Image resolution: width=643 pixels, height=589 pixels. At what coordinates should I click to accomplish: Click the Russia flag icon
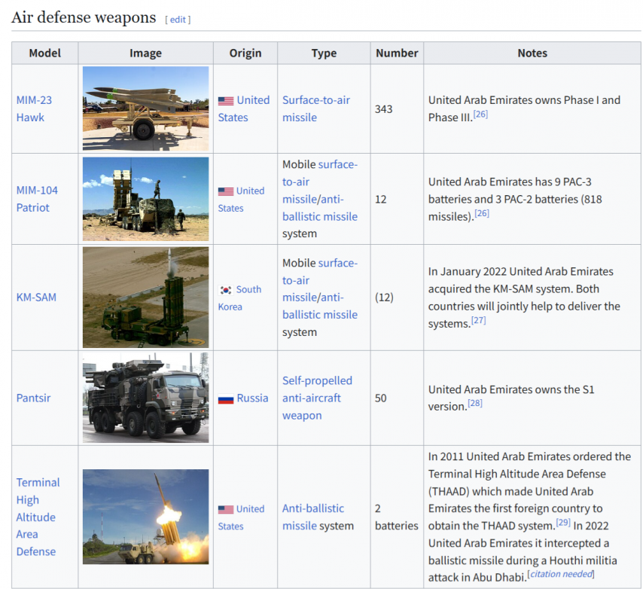[x=226, y=399]
